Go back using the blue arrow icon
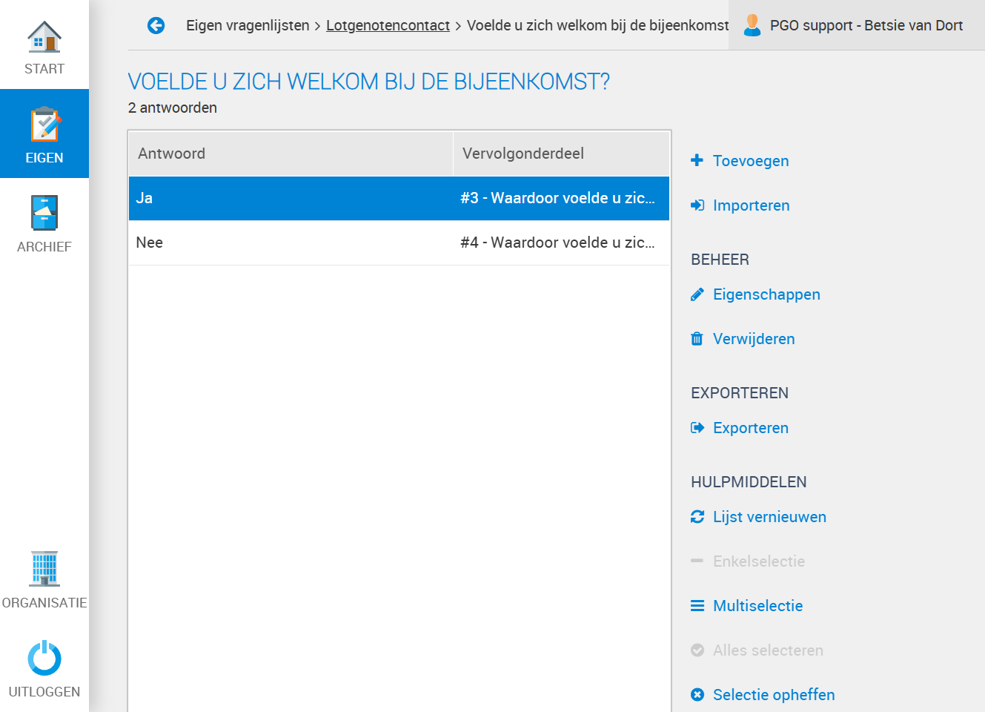This screenshot has width=985, height=712. 156,26
